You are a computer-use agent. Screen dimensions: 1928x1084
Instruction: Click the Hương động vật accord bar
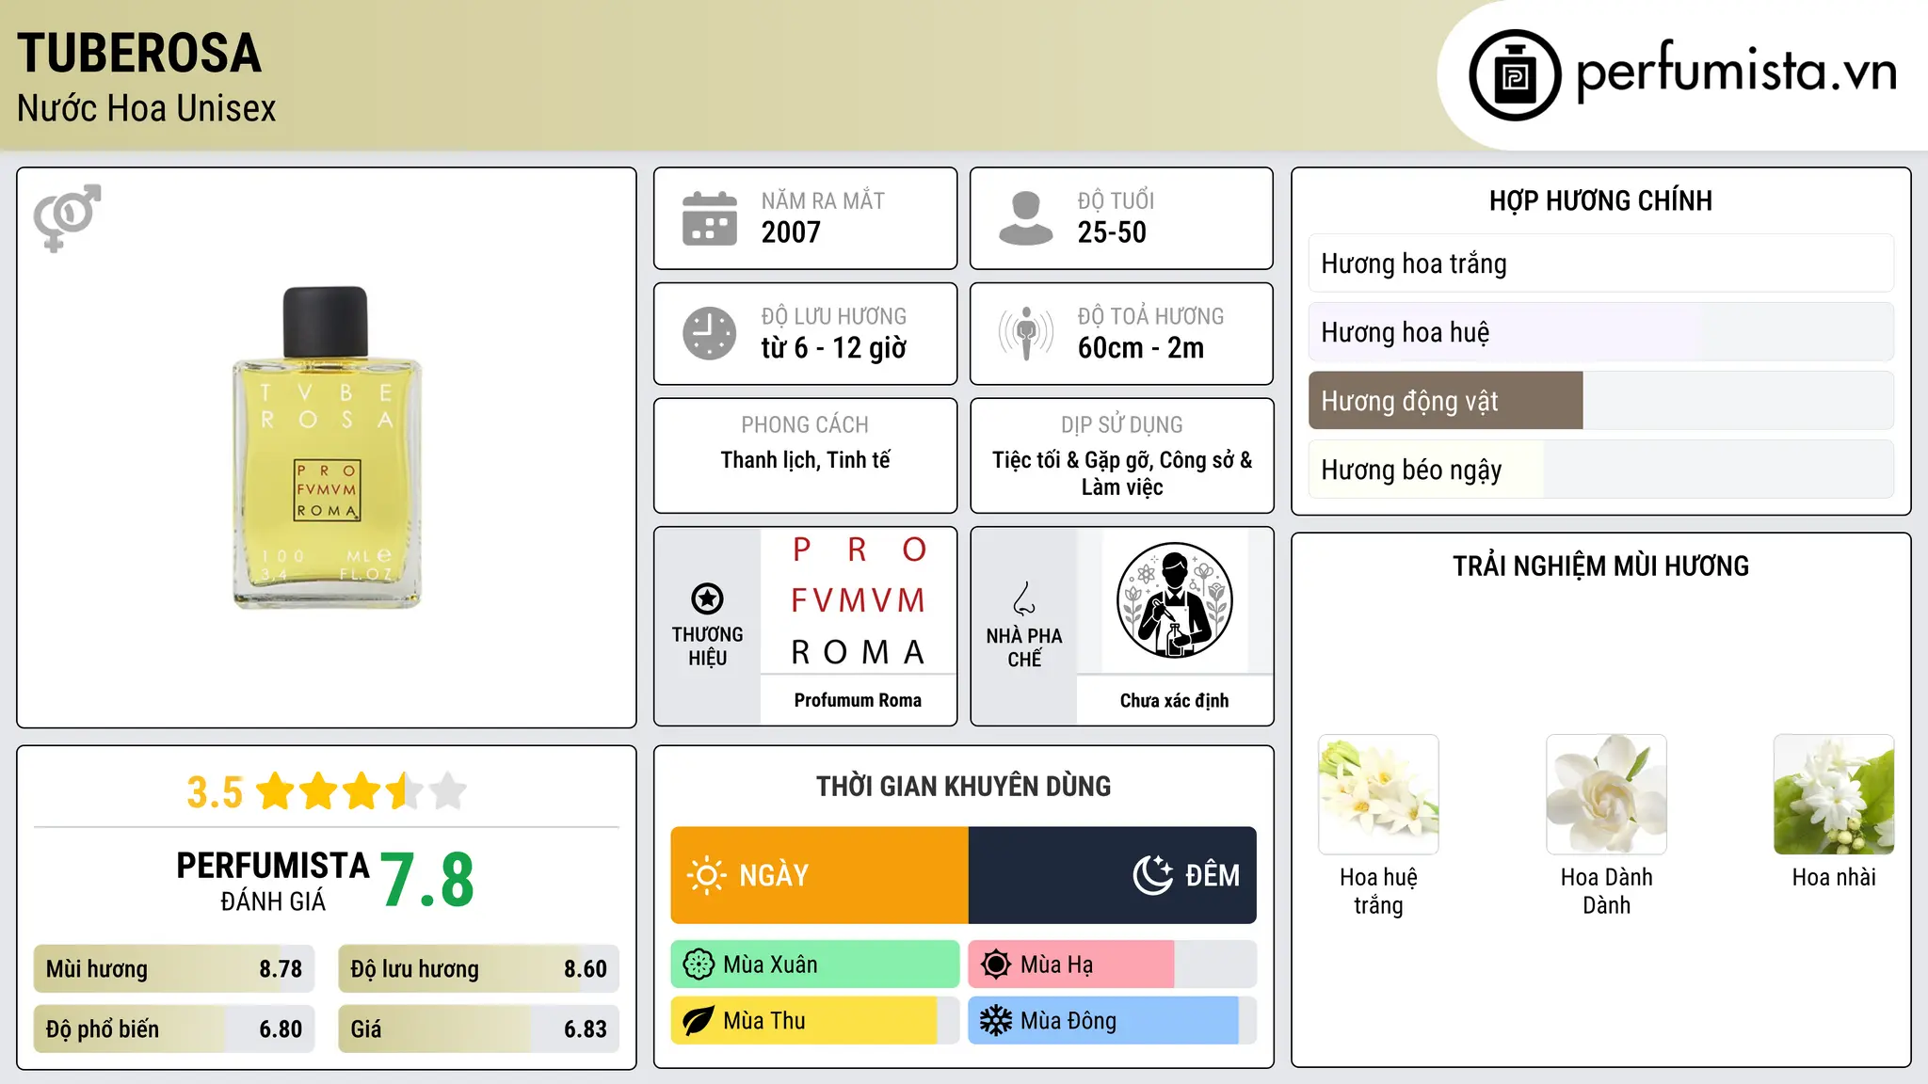[1600, 401]
